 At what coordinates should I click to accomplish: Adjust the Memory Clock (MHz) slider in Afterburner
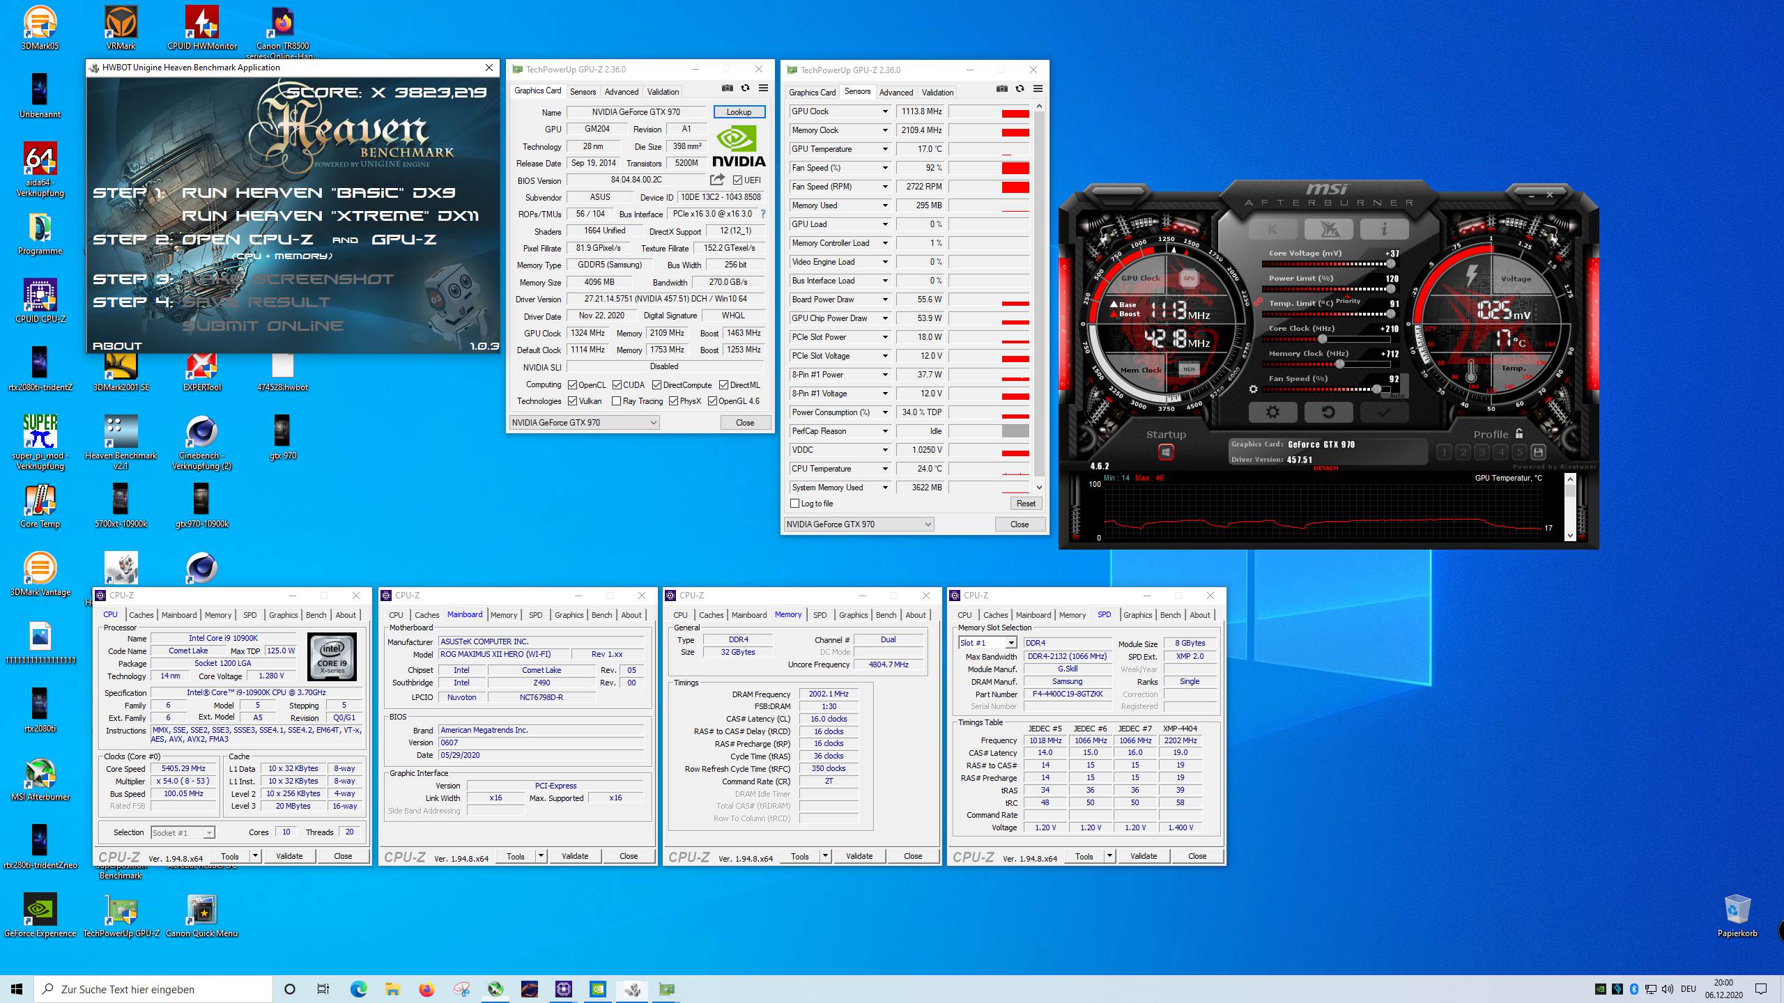coord(1326,364)
